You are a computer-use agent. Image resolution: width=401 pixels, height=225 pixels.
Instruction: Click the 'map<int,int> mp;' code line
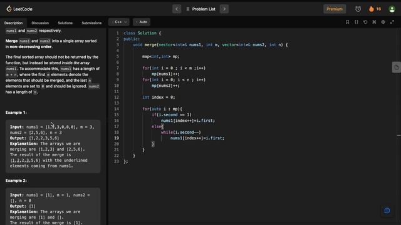(x=161, y=56)
